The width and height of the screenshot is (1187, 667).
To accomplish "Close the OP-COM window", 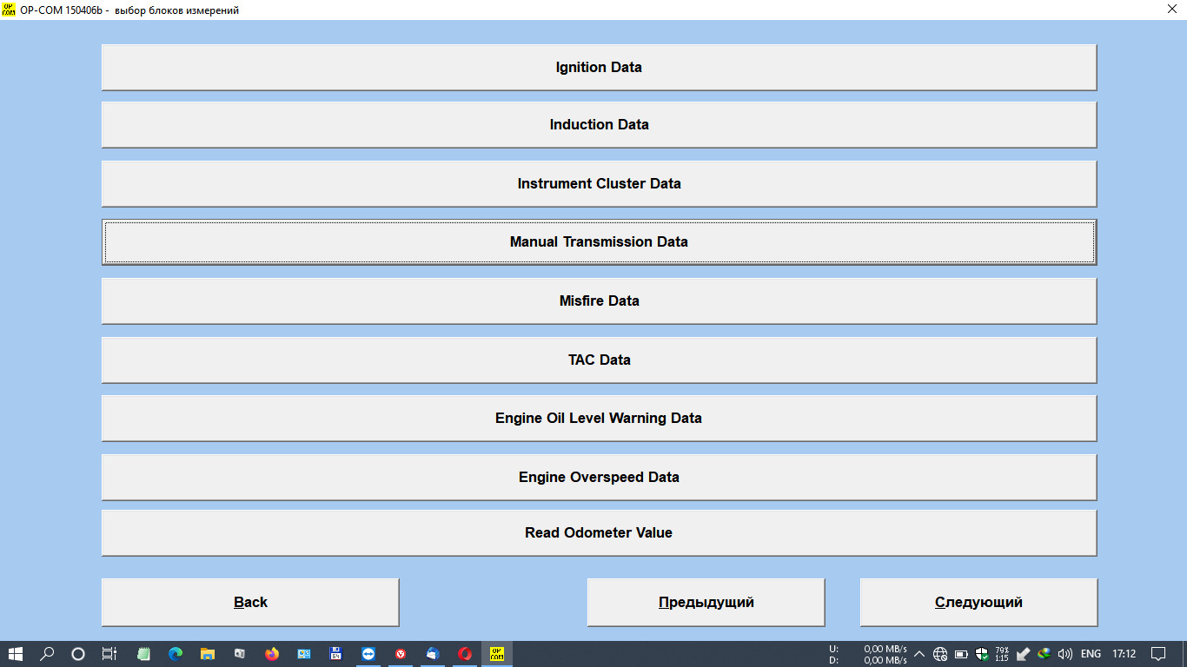I will [x=1171, y=10].
